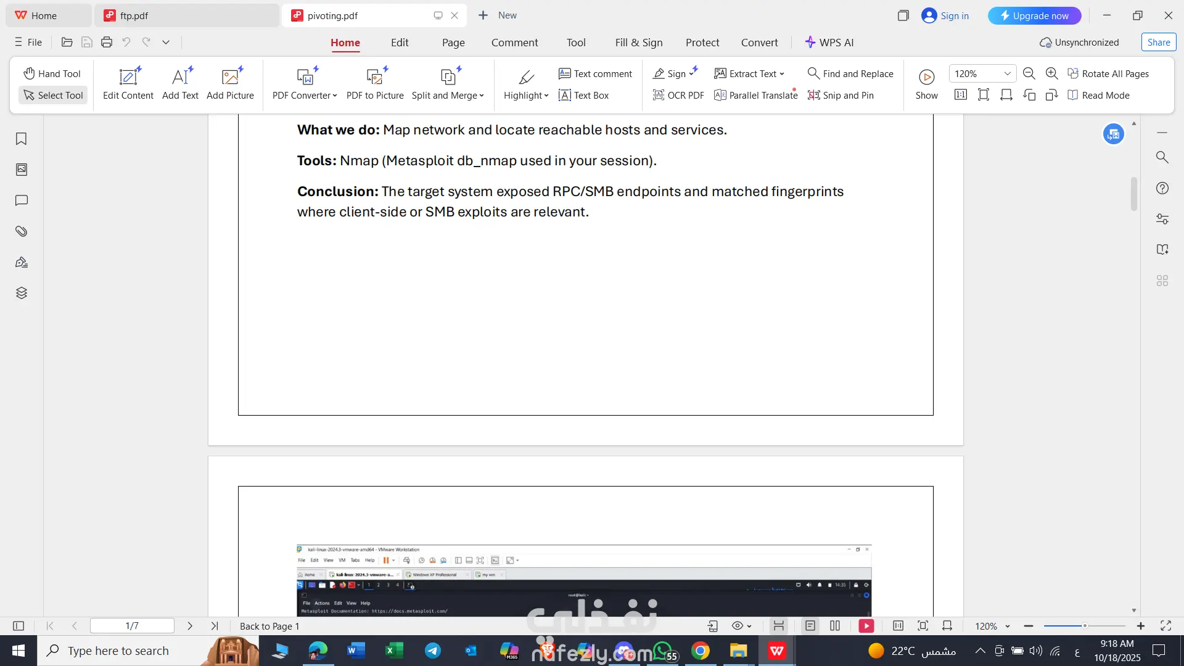The height and width of the screenshot is (666, 1184).
Task: Switch to the ftp.pdf document tab
Action: [134, 15]
